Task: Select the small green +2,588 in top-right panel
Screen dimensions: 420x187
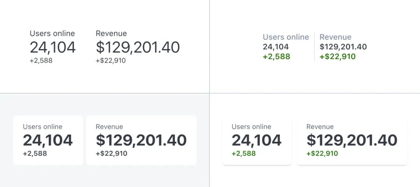Action: click(276, 56)
